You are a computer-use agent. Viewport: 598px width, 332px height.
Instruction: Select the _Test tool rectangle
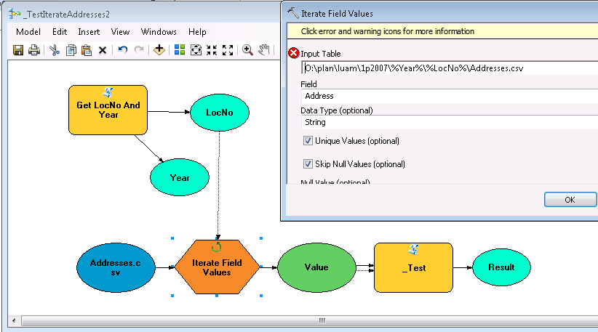(x=413, y=267)
